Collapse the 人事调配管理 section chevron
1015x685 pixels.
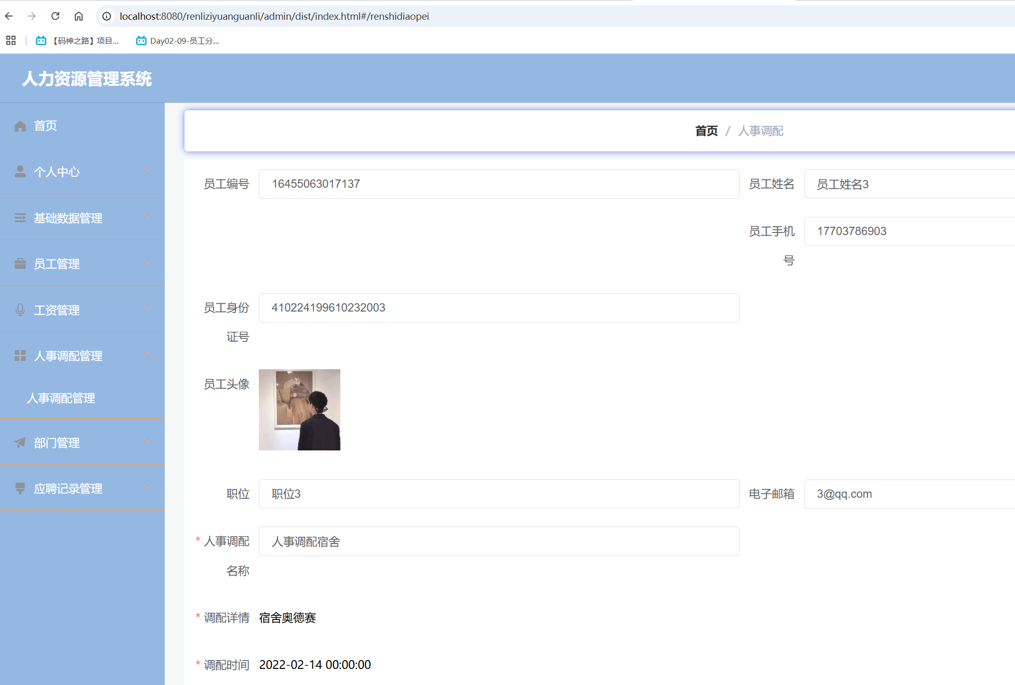click(146, 354)
